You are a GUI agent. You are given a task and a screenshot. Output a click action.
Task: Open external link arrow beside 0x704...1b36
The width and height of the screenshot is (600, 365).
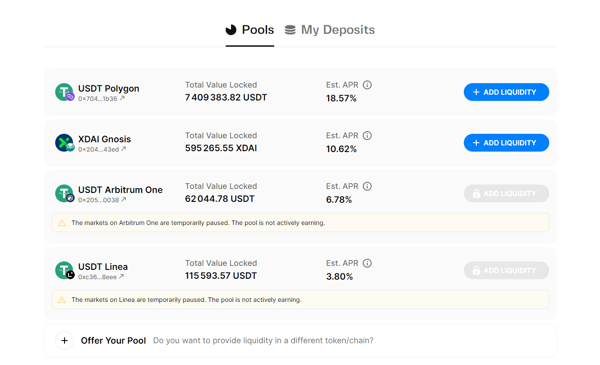(122, 98)
